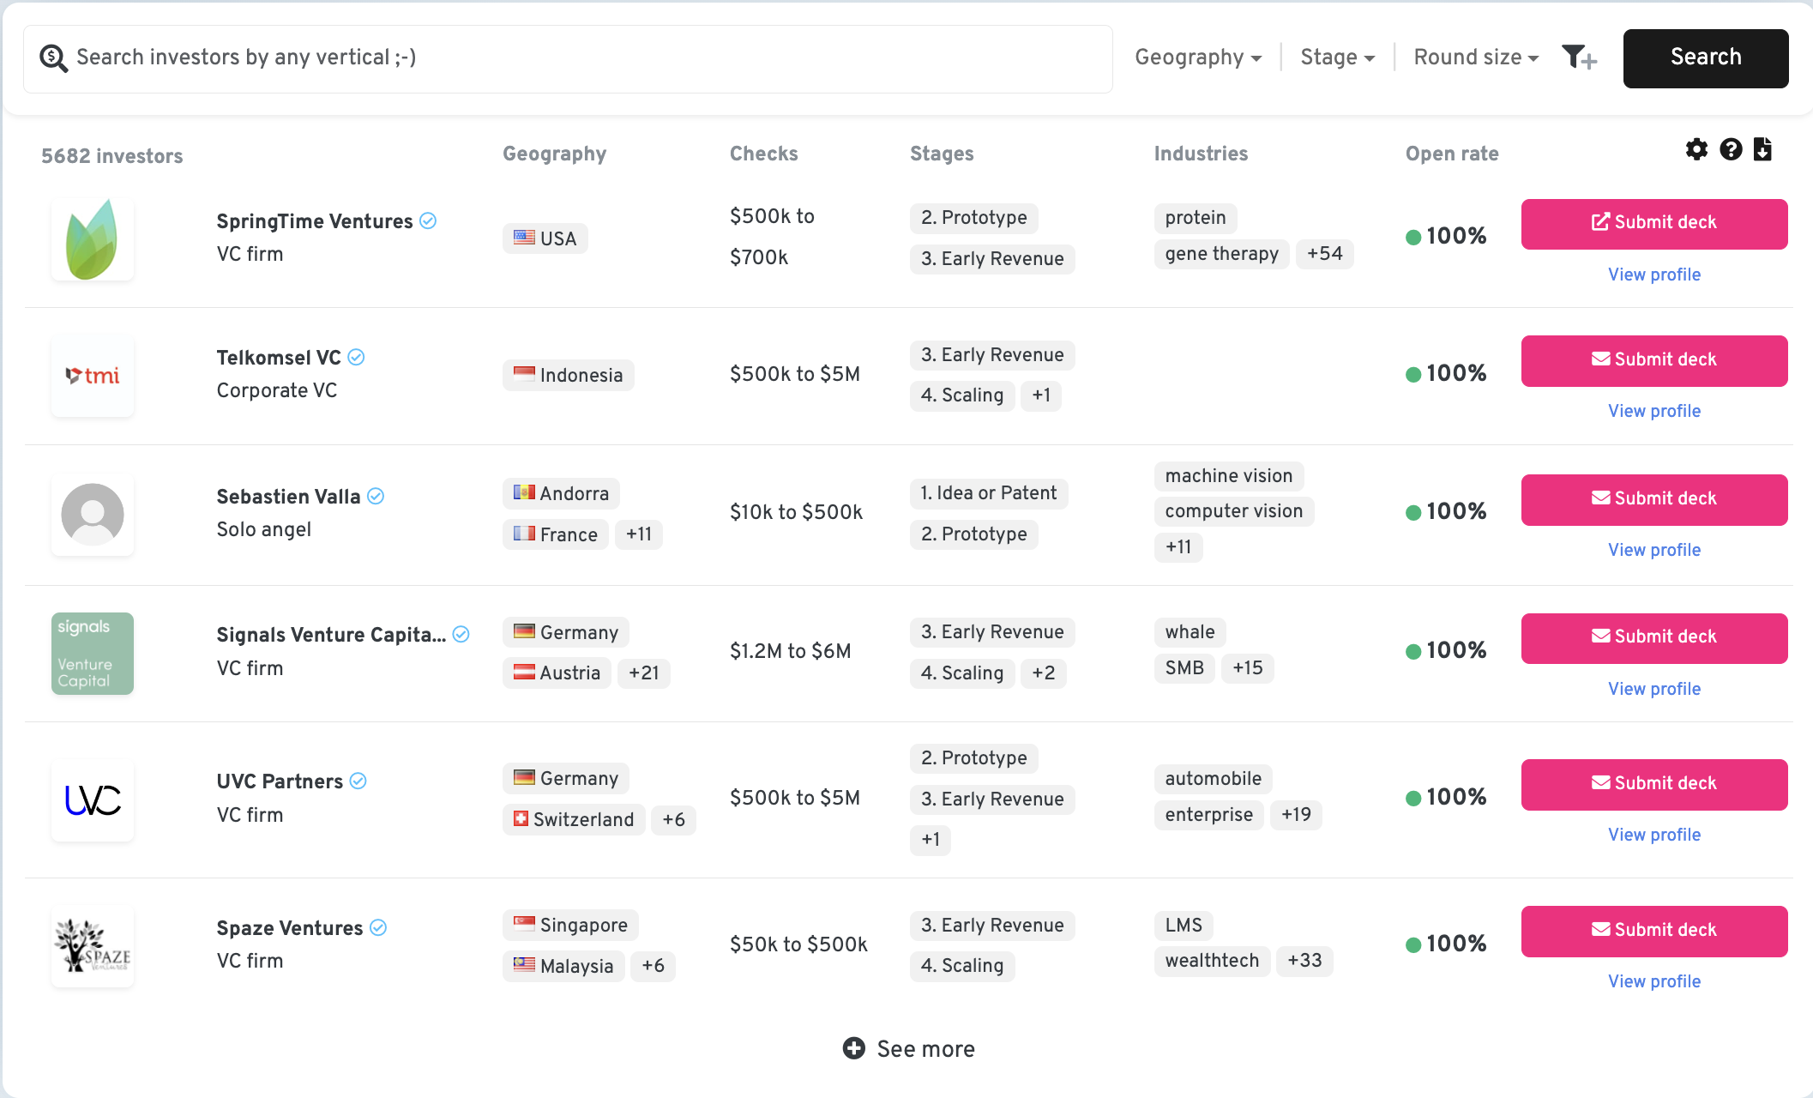This screenshot has width=1813, height=1098.
Task: Submit deck to Spaze Ventures
Action: click(x=1654, y=932)
